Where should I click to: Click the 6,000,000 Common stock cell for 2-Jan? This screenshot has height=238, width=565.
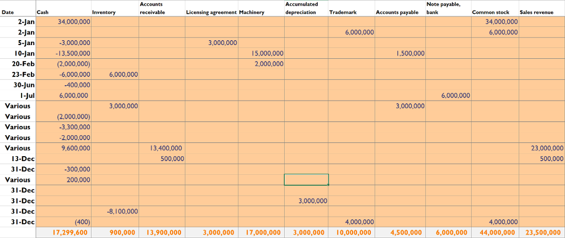[495, 32]
